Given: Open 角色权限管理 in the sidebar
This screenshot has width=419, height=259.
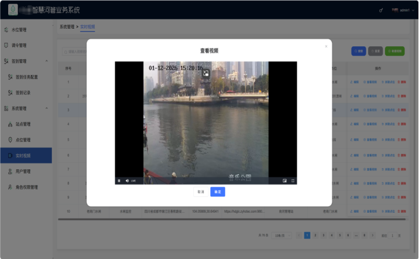Looking at the screenshot, I should click(26, 188).
